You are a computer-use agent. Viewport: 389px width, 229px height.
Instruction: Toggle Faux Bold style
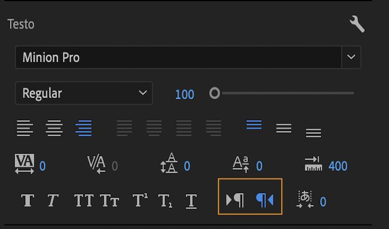[27, 201]
